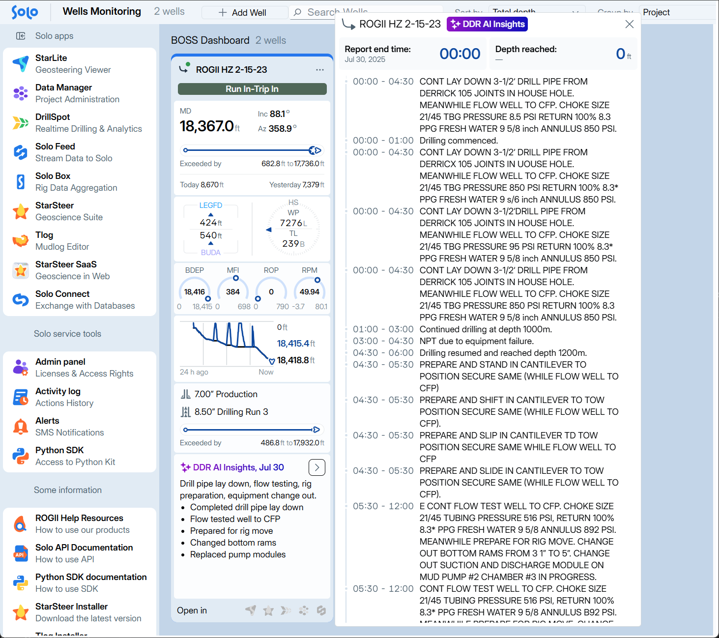Open Solo Feed app

coord(80,152)
